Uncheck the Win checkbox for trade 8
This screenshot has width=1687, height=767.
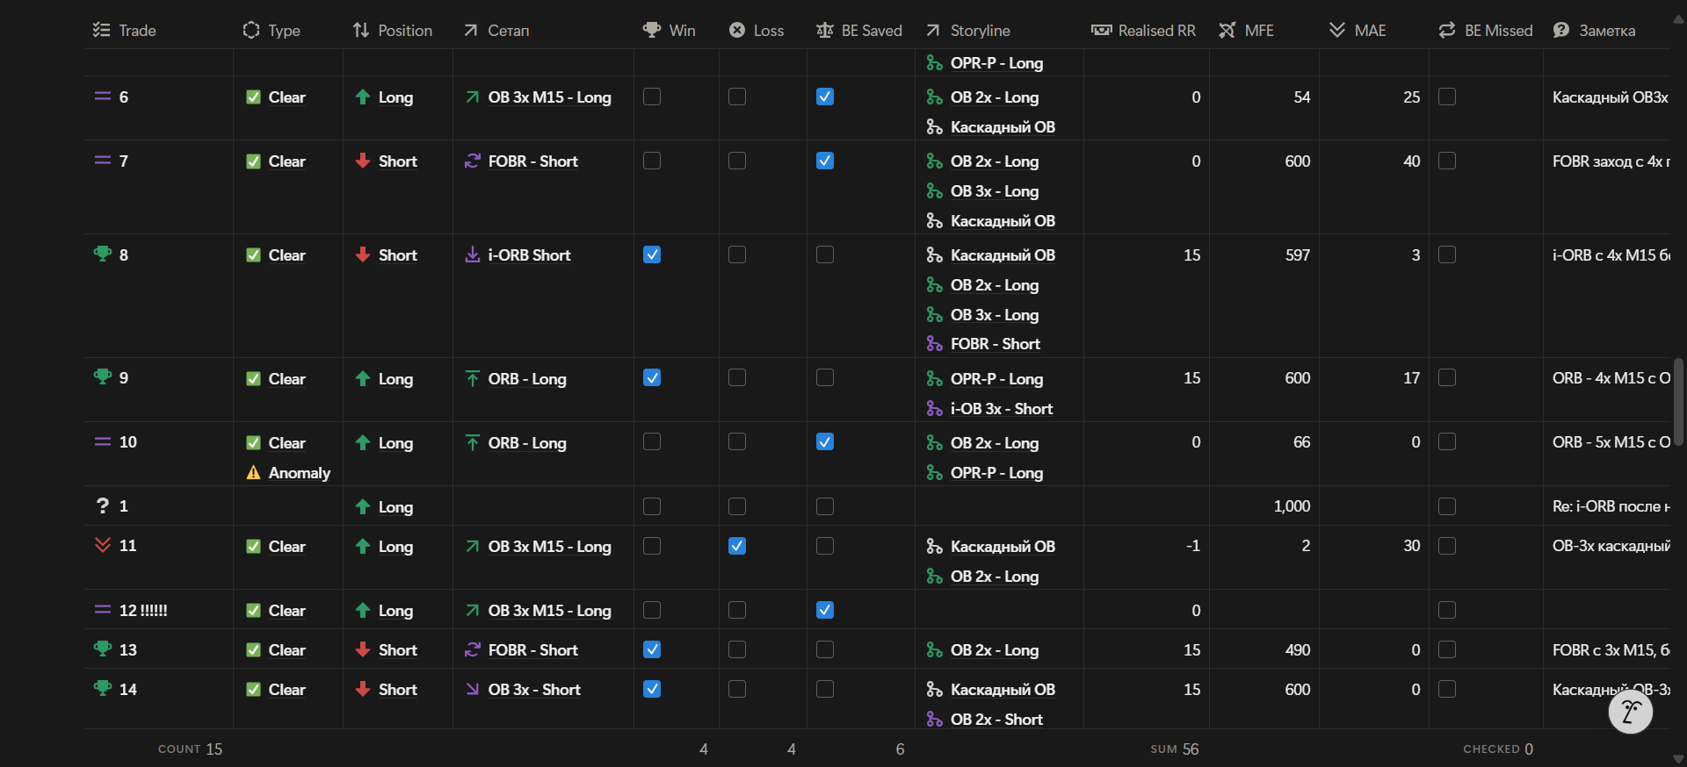(x=652, y=254)
